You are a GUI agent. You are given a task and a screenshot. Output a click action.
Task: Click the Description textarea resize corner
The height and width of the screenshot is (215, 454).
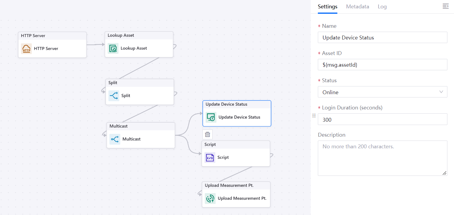[444, 173]
